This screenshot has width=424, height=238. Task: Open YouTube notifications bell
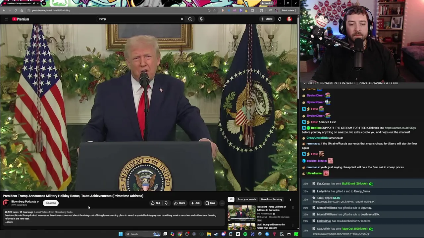point(280,19)
